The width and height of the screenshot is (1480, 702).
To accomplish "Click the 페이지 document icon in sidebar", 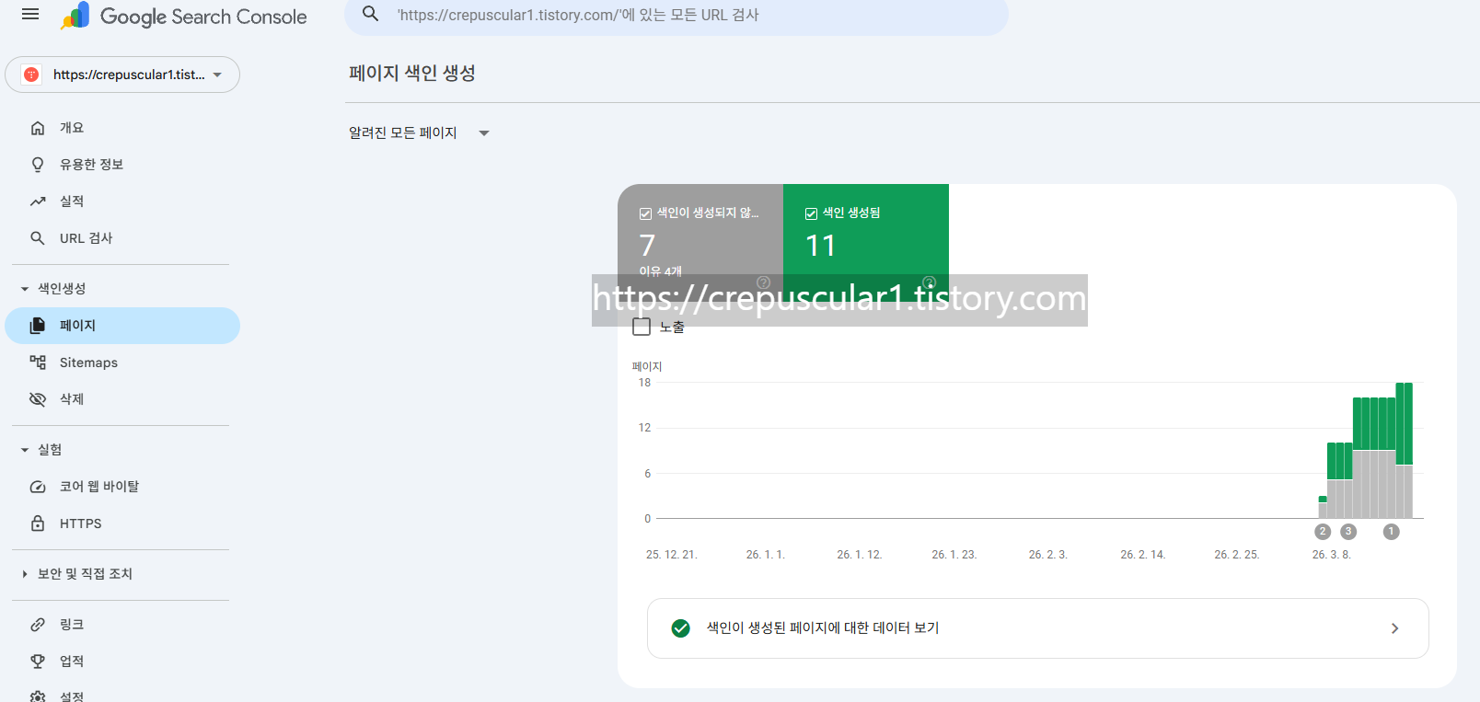I will 38,326.
